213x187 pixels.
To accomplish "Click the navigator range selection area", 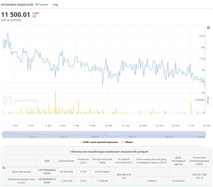I will (104, 135).
